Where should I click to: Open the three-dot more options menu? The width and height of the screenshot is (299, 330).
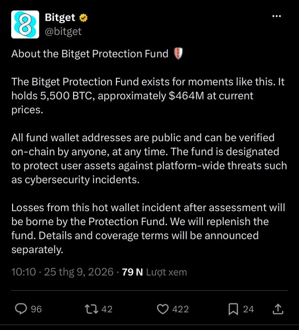click(x=277, y=16)
